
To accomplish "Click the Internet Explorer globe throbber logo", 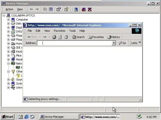I will [x=137, y=31].
